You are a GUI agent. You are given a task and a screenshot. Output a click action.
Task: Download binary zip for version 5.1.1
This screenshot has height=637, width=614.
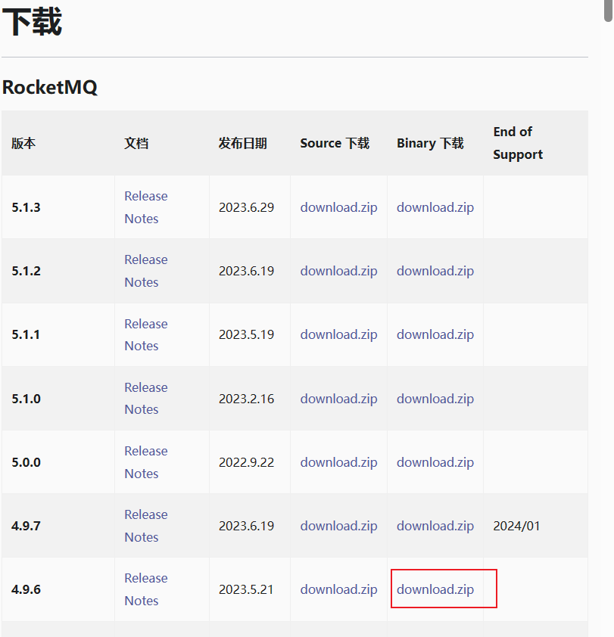(x=435, y=334)
